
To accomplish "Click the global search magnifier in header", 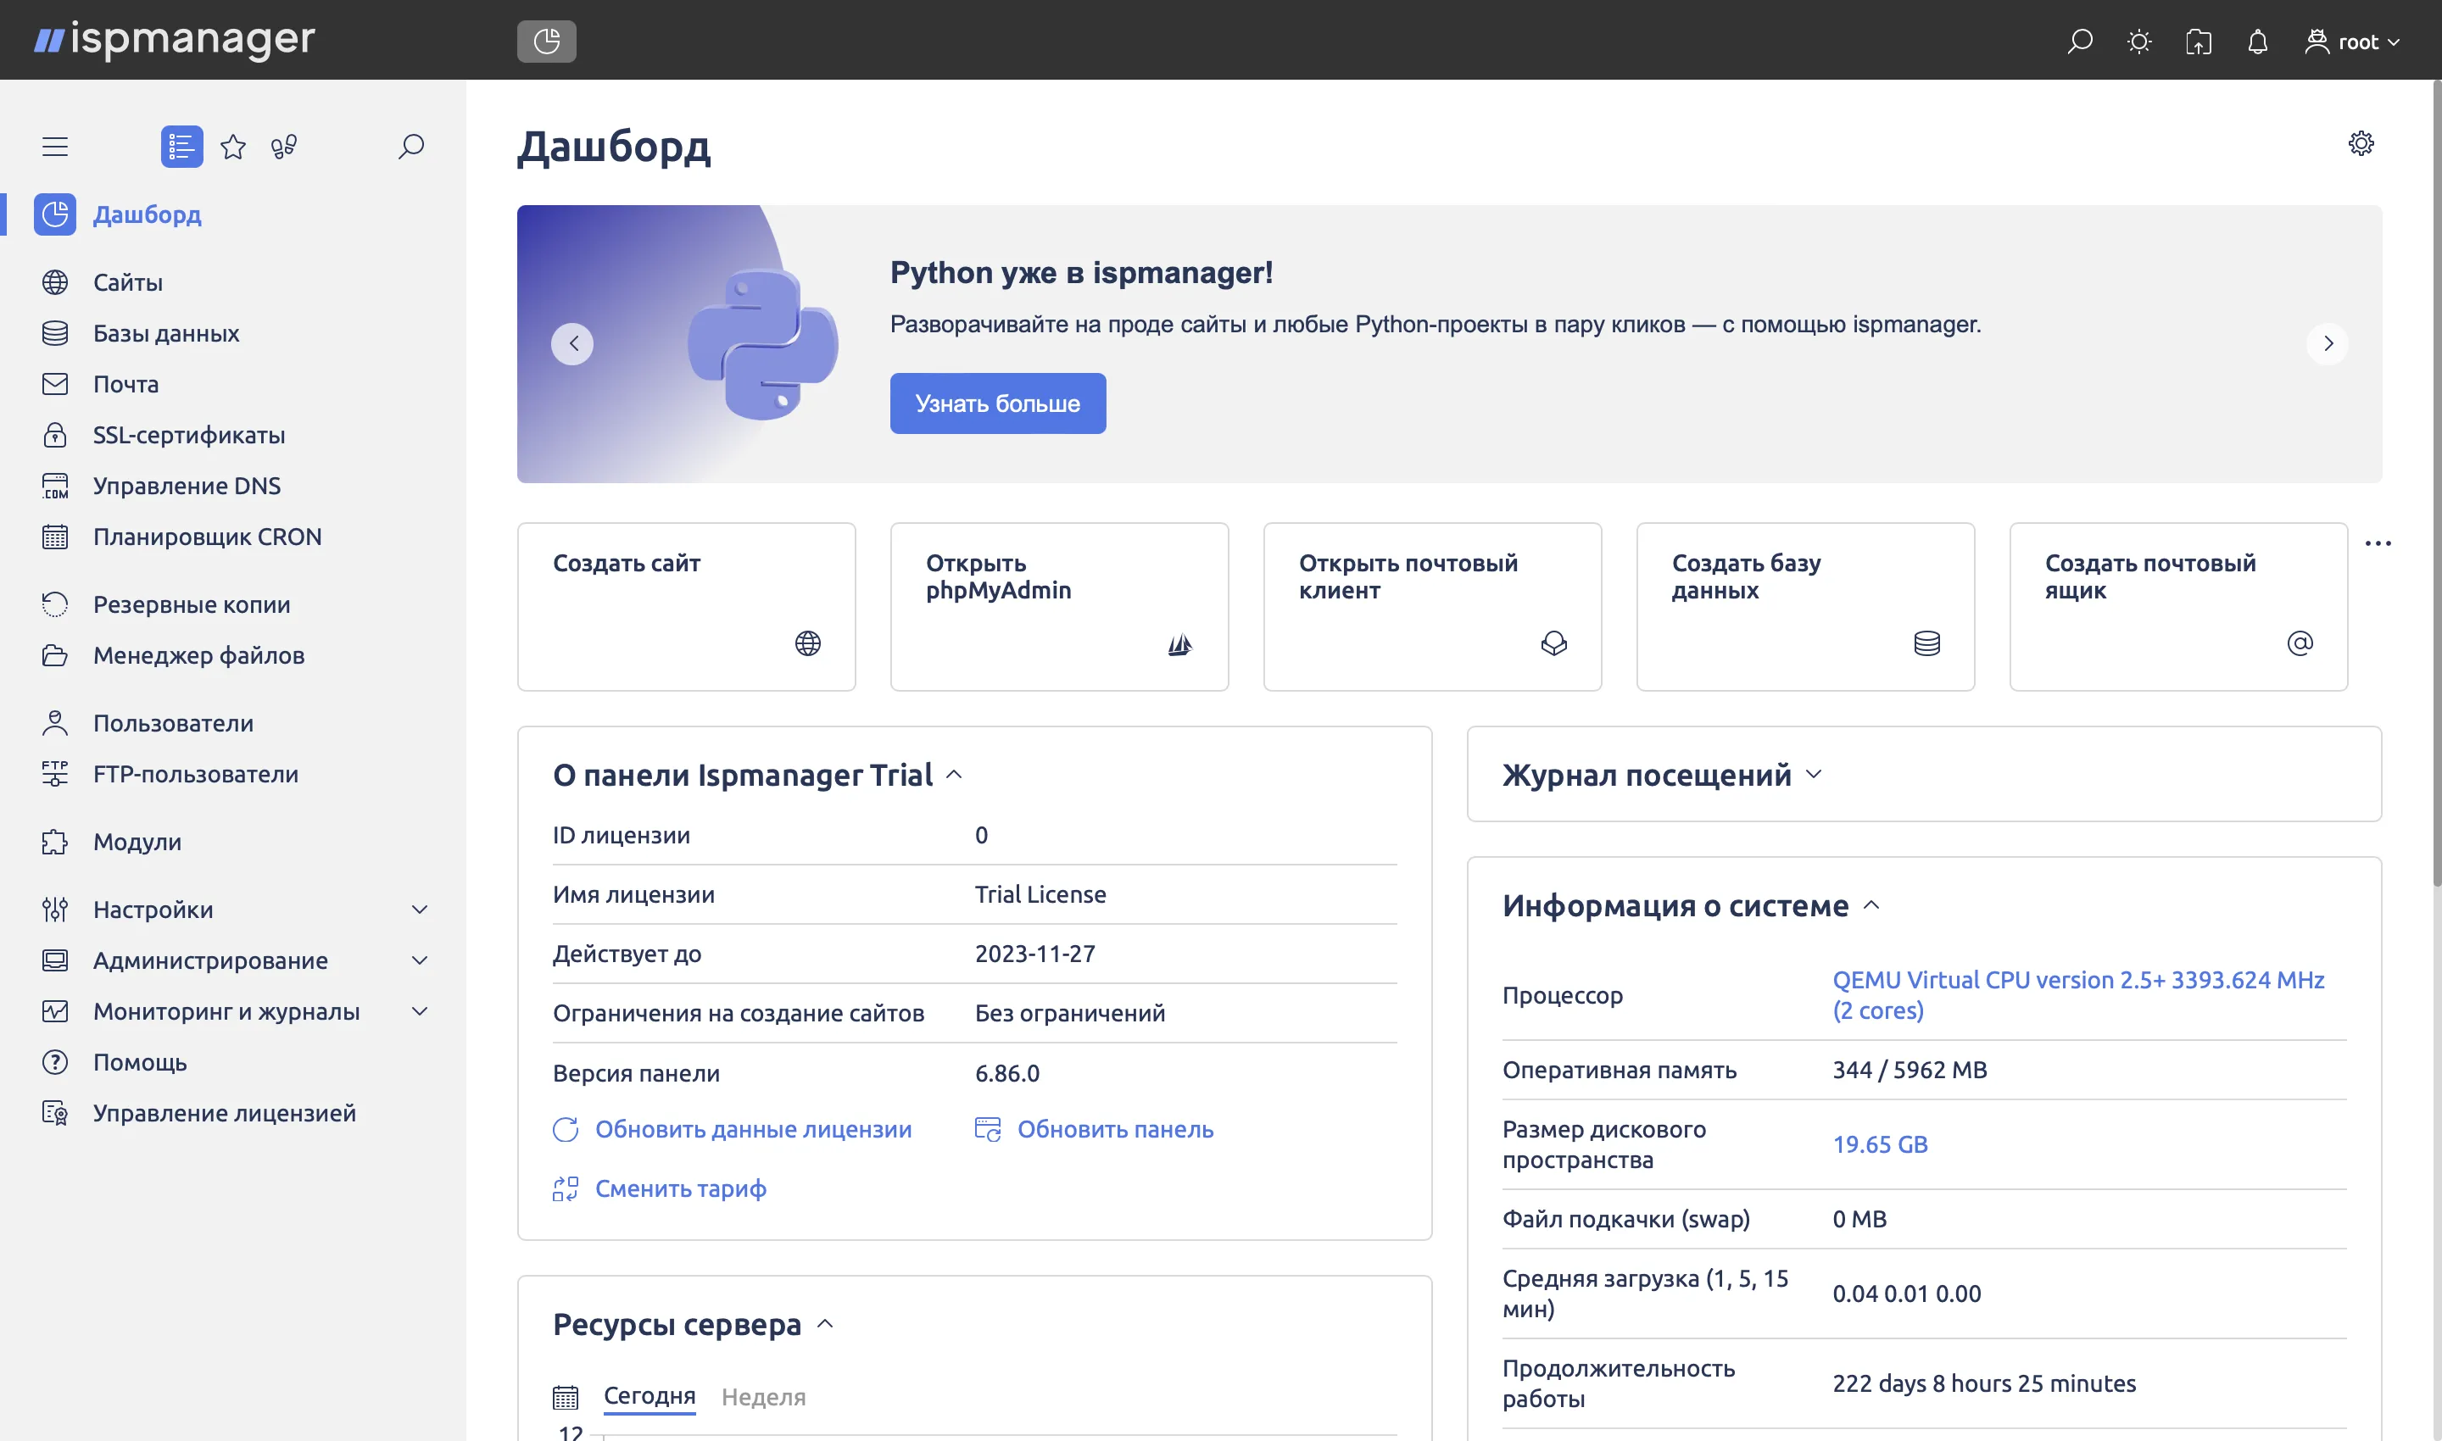I will point(2080,42).
